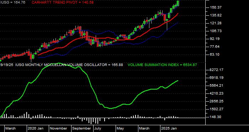Click the latest green candlestick at chart top
Viewport: 249px width, 132px height.
pos(178,3)
